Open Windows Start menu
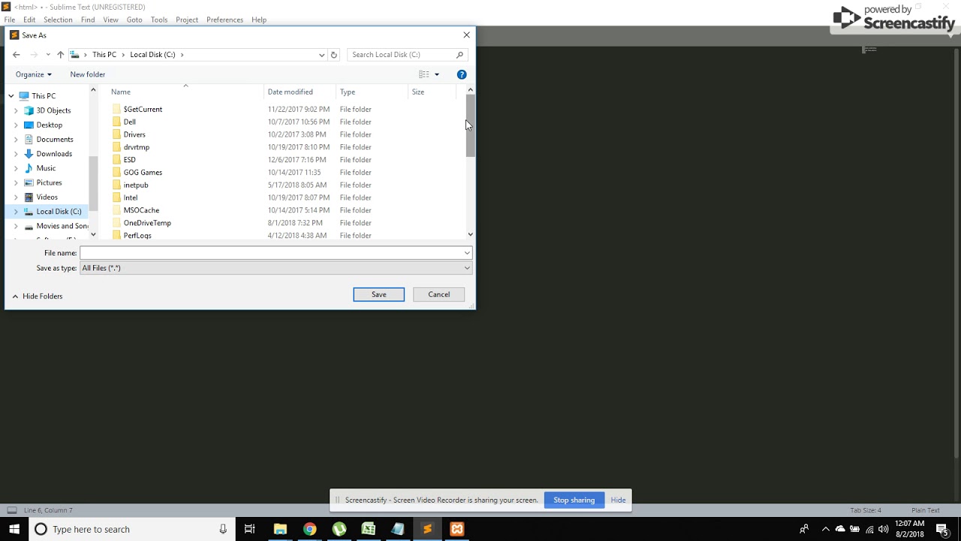This screenshot has height=541, width=961. [14, 529]
